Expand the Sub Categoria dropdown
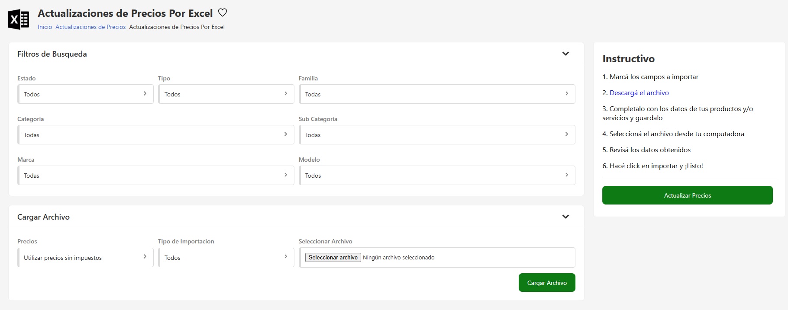 click(x=437, y=135)
